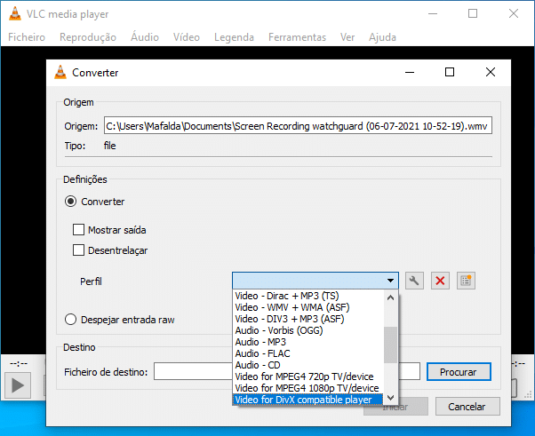Open the edit profile wrench icon
Viewport: 535px width, 436px height.
[414, 281]
